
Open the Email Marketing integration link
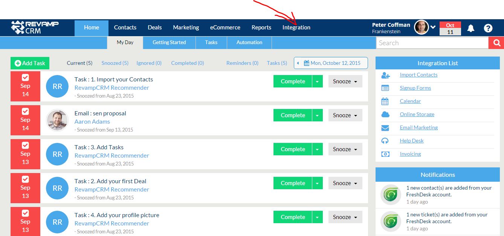[x=418, y=127]
